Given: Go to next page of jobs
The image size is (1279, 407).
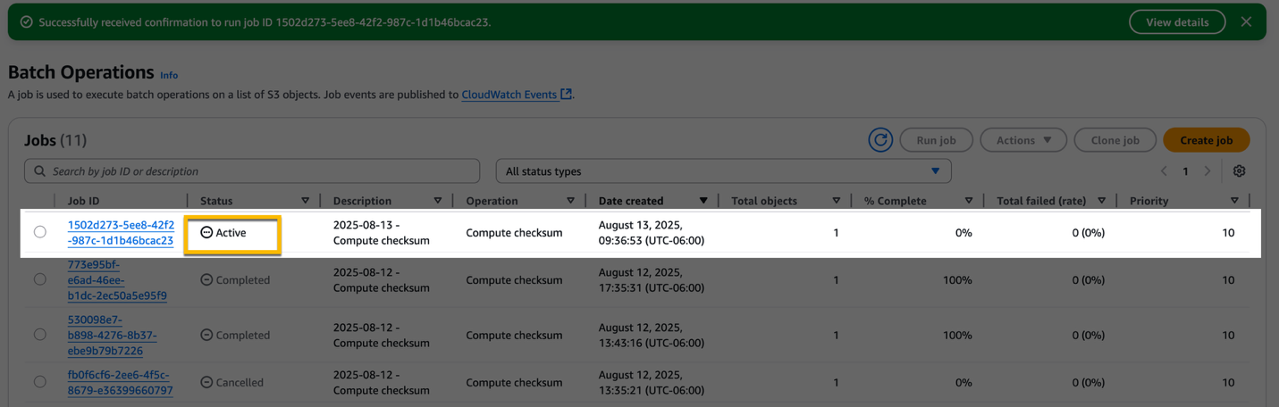Looking at the screenshot, I should coord(1207,171).
